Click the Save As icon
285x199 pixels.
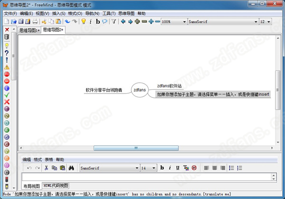tap(28, 21)
